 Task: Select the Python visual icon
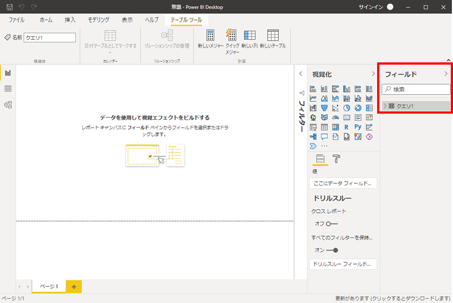click(358, 127)
